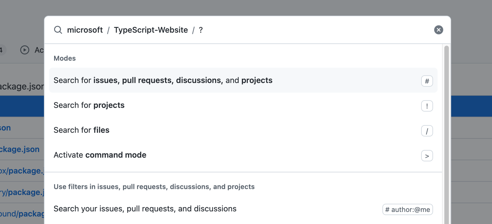Click the / shortcut key badge
The width and height of the screenshot is (492, 224).
point(427,131)
